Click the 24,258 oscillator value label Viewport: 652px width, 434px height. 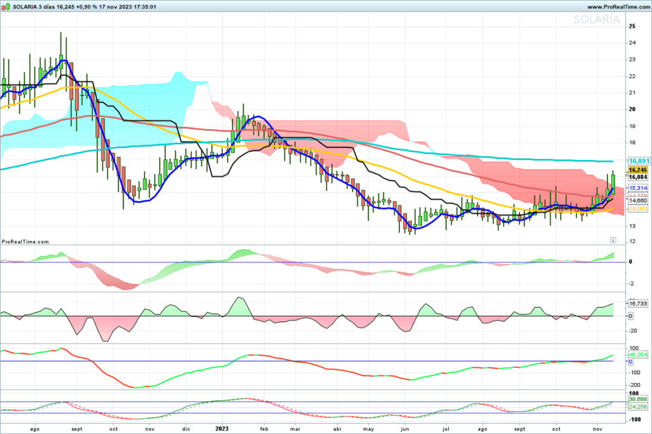pos(638,407)
